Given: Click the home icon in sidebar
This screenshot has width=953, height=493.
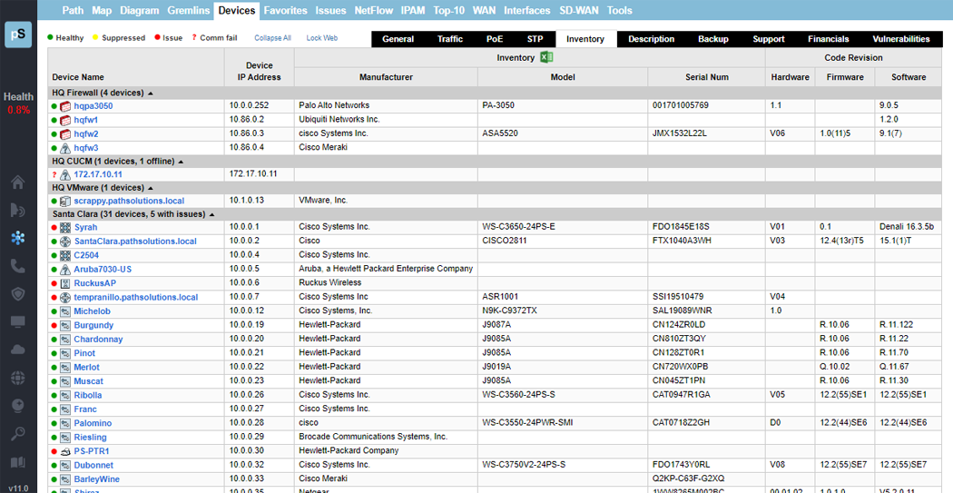Looking at the screenshot, I should [17, 182].
